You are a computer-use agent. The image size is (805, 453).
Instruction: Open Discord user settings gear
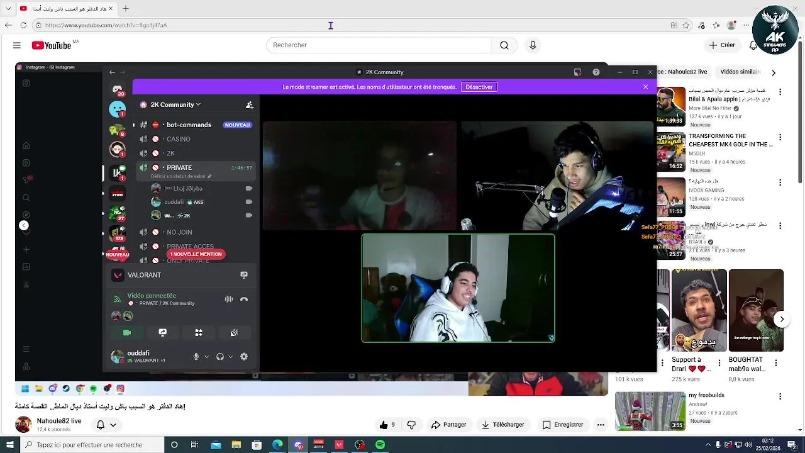coord(244,357)
